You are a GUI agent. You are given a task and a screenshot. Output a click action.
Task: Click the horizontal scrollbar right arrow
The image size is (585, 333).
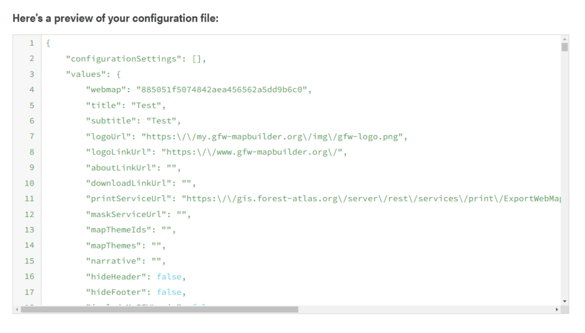(556, 310)
